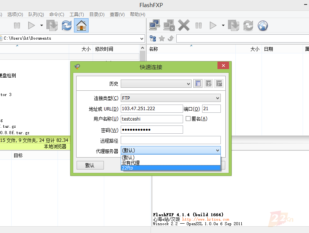Click the 端口 port field showing 21

tap(211, 109)
